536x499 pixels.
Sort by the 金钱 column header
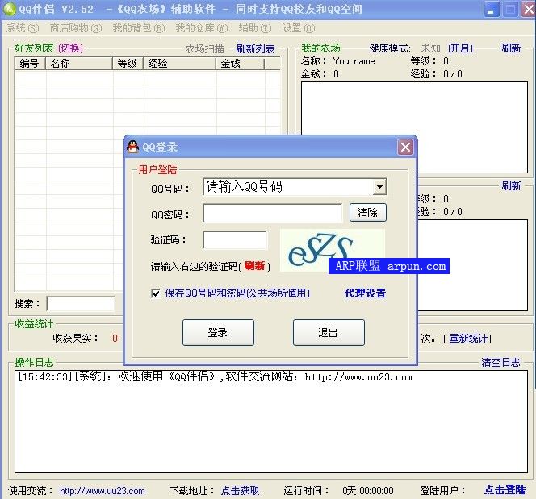[241, 64]
